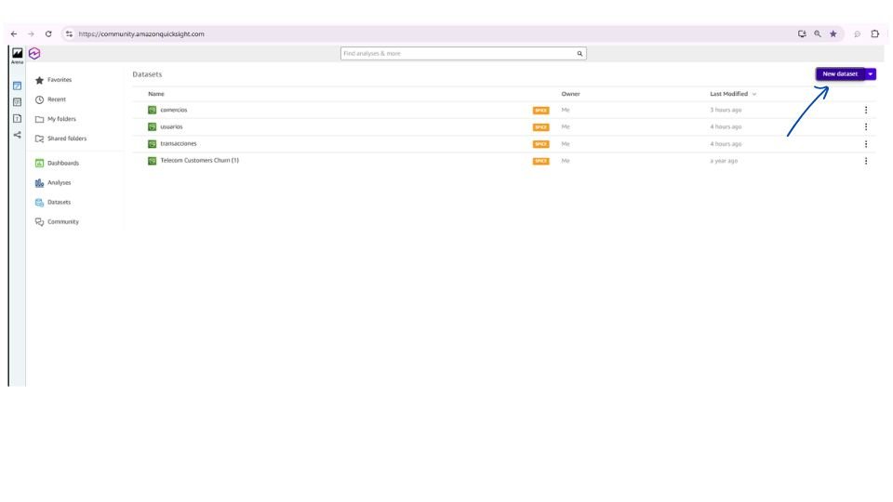Click the browser forward arrow
893x502 pixels.
coord(31,34)
